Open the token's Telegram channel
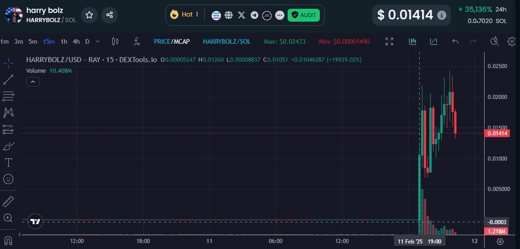The image size is (520, 249). click(x=254, y=15)
